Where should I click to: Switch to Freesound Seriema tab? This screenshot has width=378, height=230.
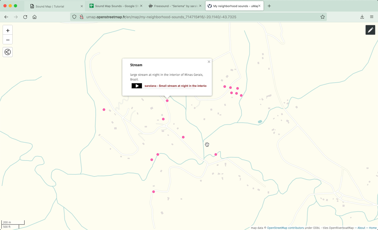(x=173, y=6)
